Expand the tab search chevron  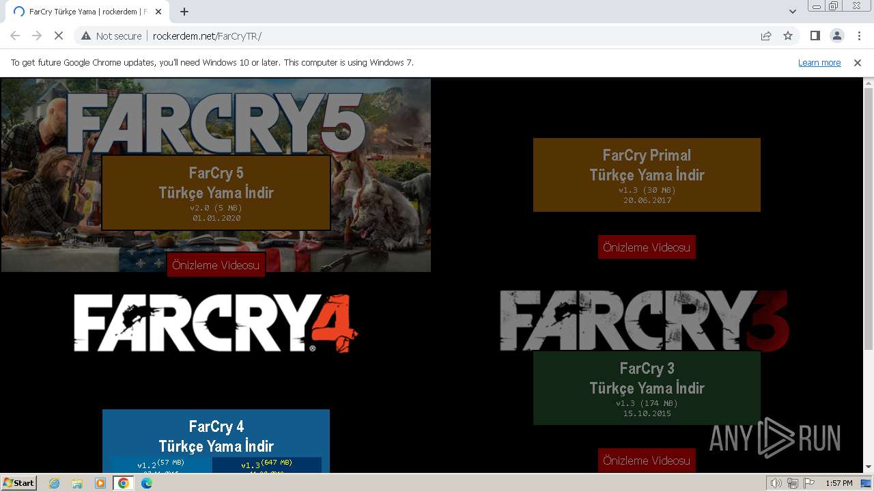(792, 12)
